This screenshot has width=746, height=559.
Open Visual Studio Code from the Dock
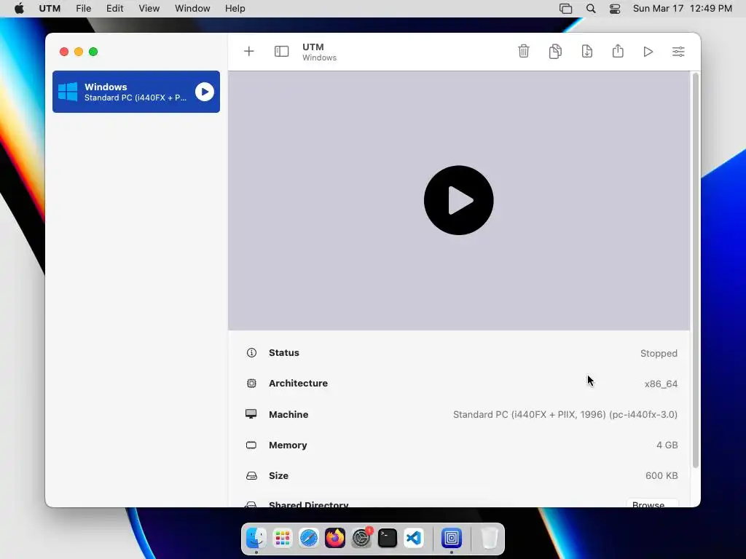[414, 538]
